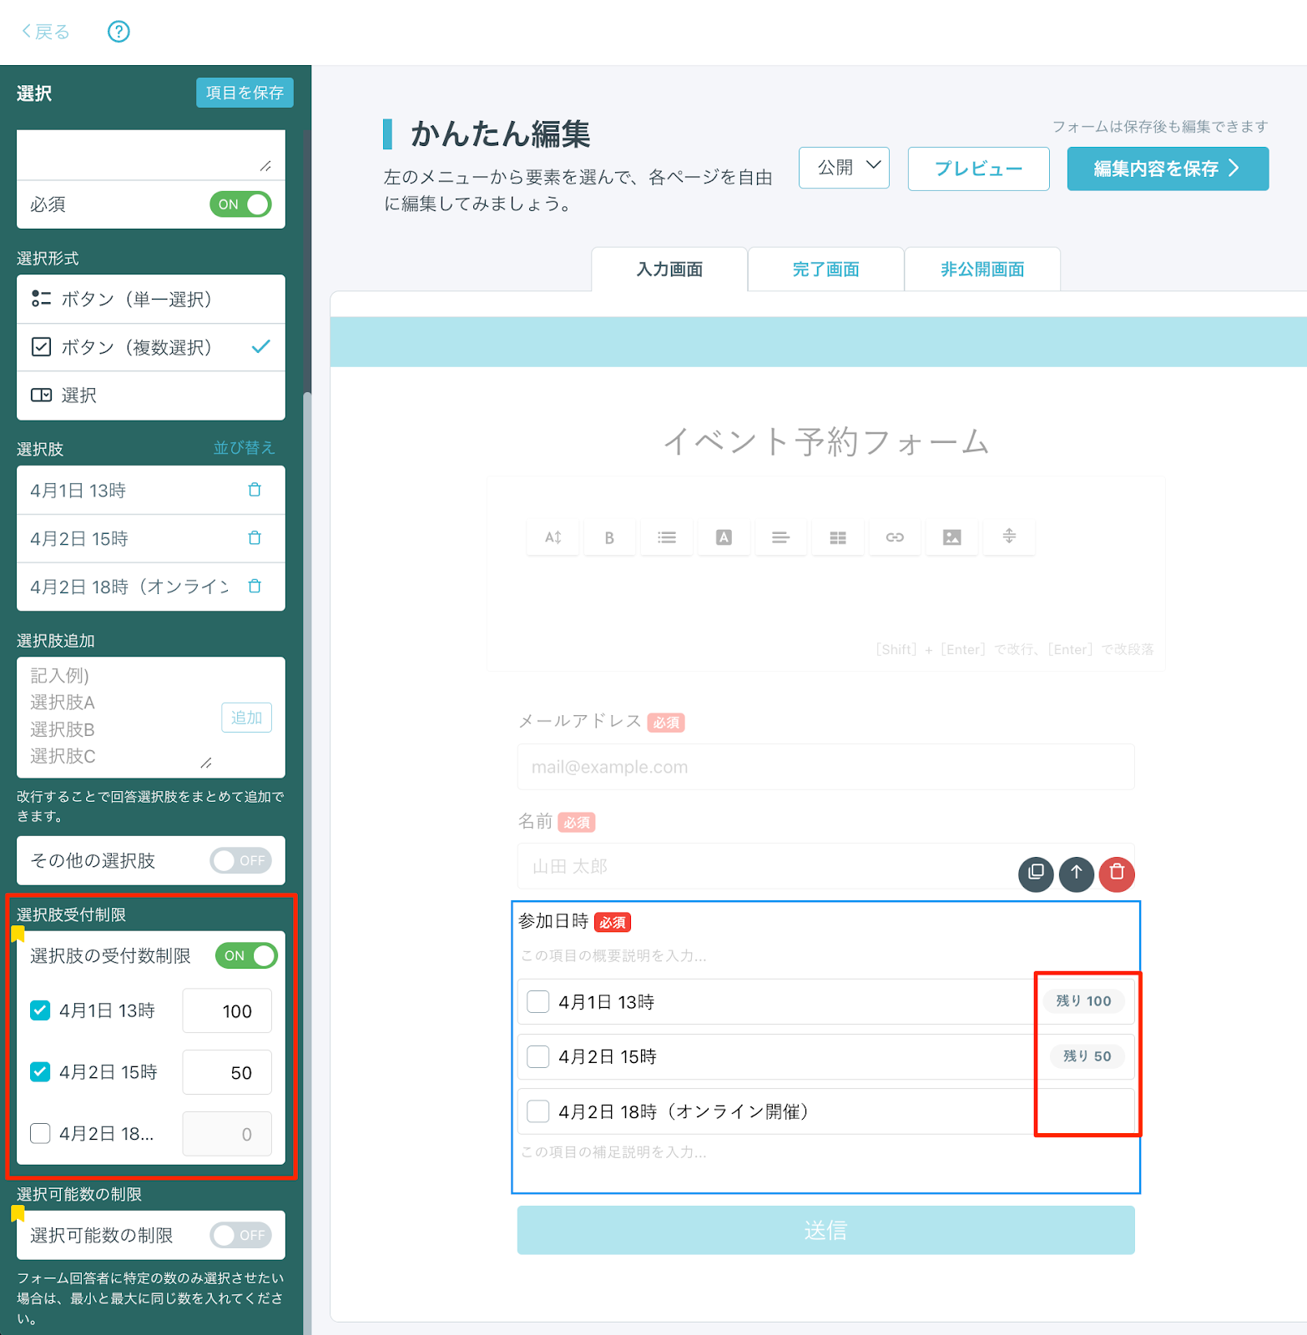Insert a bulleted list via toolbar icon
This screenshot has height=1335, width=1307.
[x=667, y=537]
